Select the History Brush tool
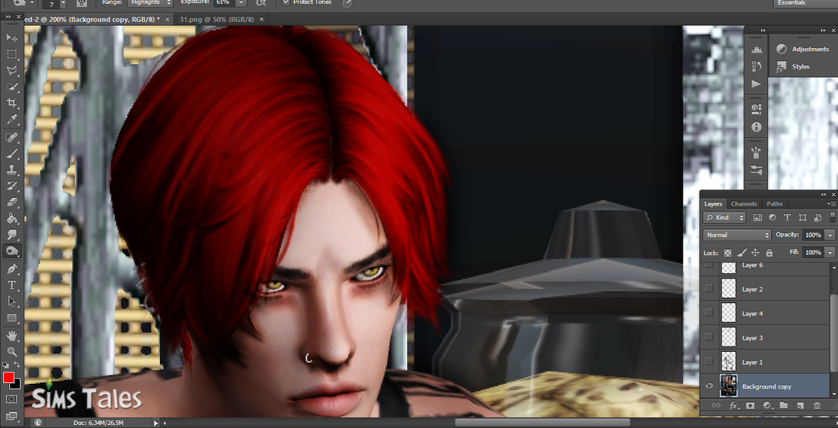Image resolution: width=838 pixels, height=428 pixels. point(11,186)
